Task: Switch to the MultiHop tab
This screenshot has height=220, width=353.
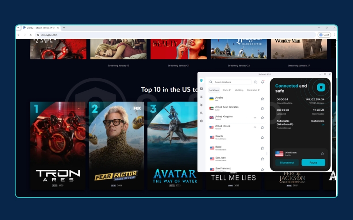Action: pyautogui.click(x=239, y=90)
